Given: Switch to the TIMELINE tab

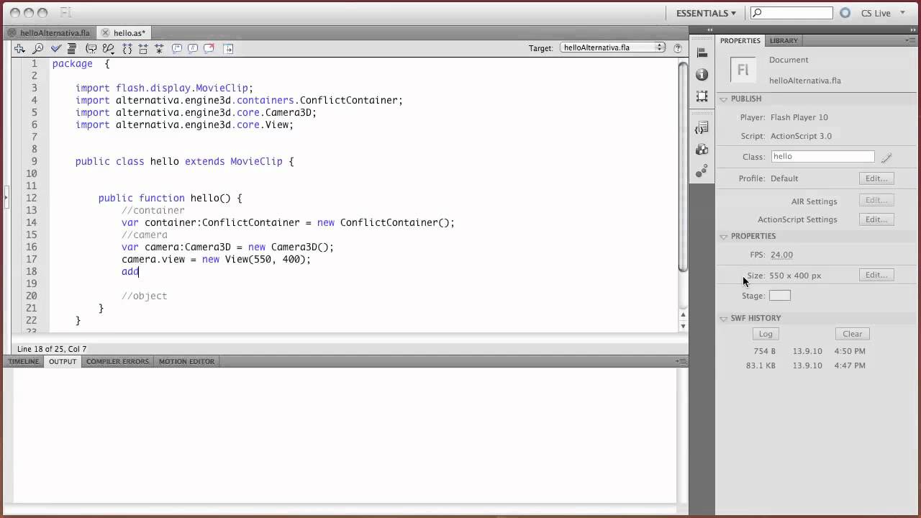Looking at the screenshot, I should pyautogui.click(x=23, y=361).
